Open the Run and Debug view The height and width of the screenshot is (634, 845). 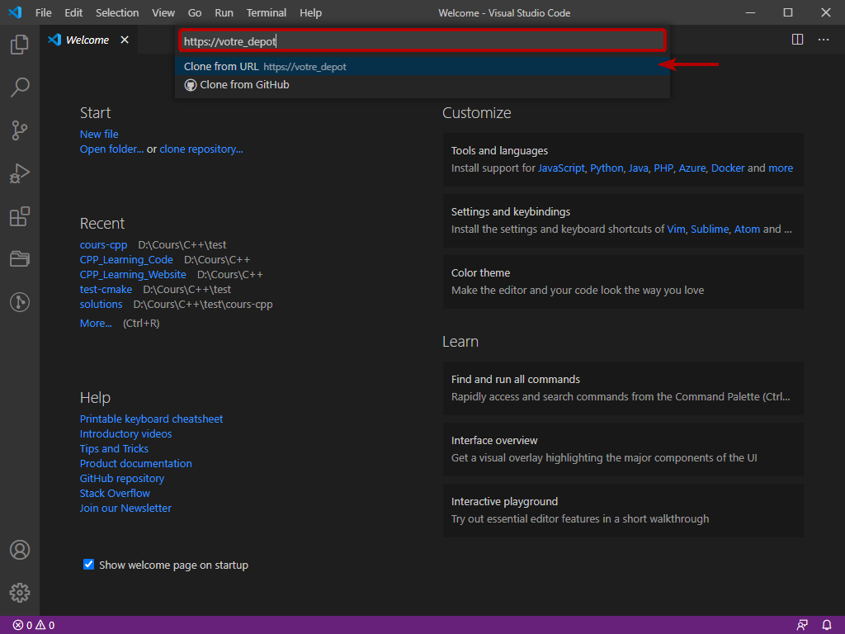click(20, 173)
